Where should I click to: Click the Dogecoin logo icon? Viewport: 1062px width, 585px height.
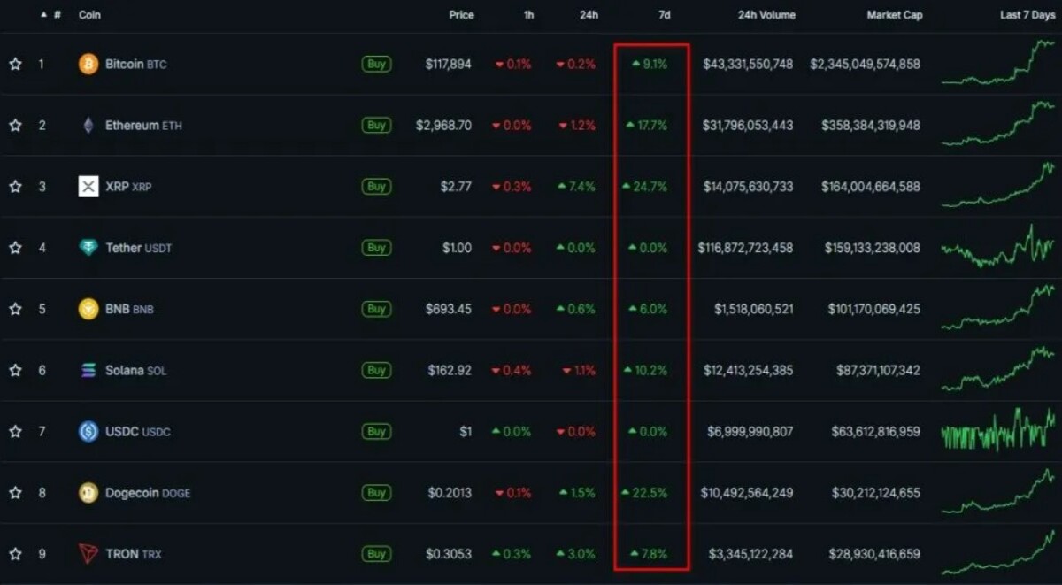(88, 493)
